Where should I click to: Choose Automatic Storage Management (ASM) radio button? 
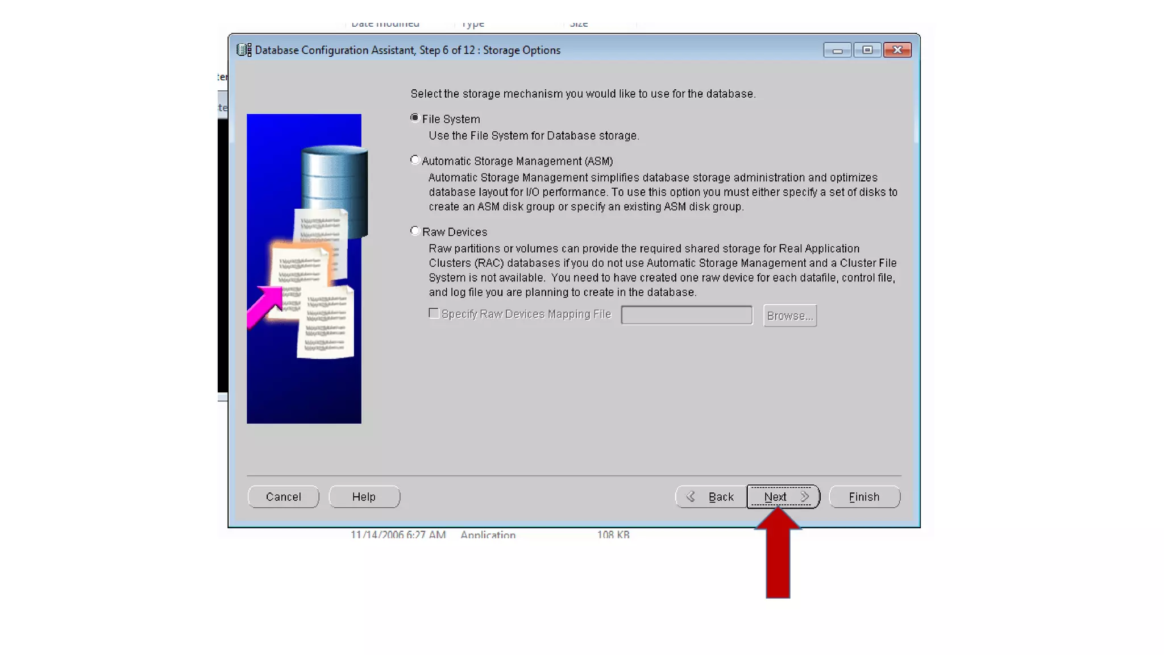pos(415,160)
